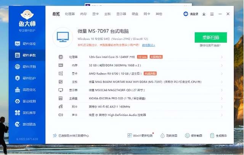Screen dimensions: 244x155
Task: Switch to the 内存 tab
Action: point(83,14)
